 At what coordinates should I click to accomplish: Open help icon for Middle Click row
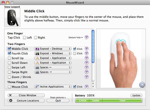[x=86, y=49]
